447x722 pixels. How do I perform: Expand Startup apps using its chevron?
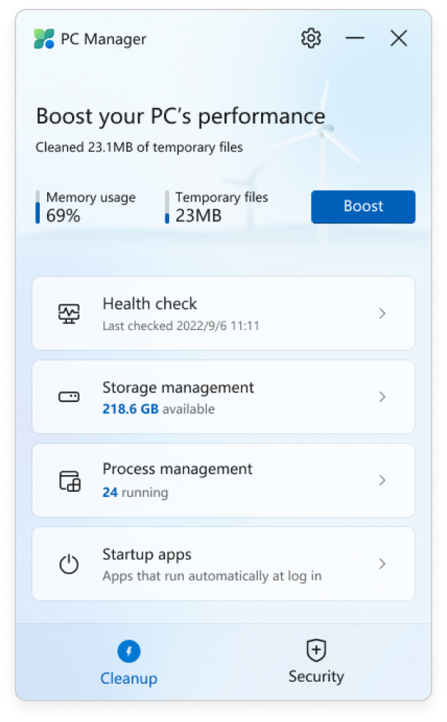click(x=382, y=564)
